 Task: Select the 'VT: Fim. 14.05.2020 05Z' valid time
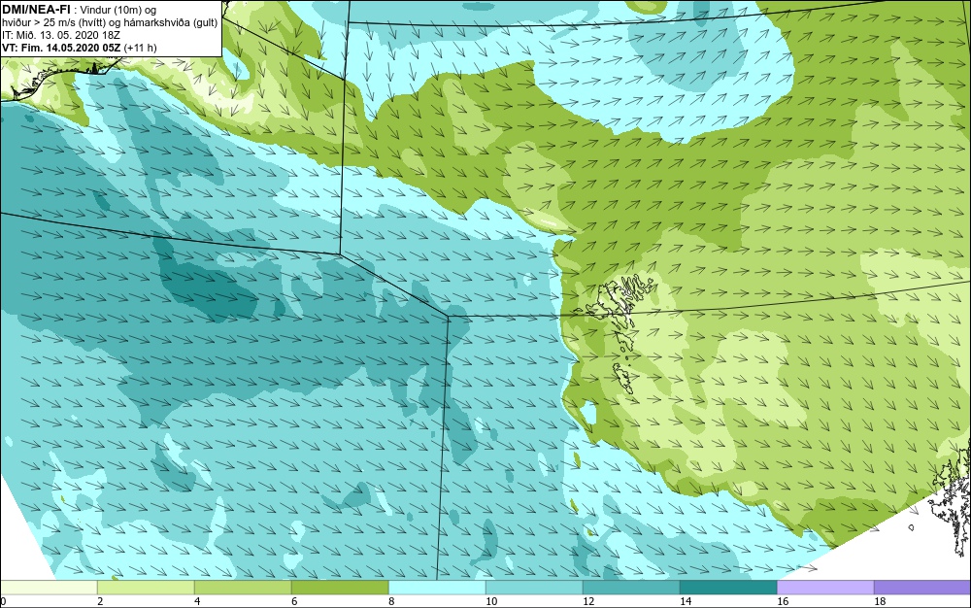pos(61,48)
